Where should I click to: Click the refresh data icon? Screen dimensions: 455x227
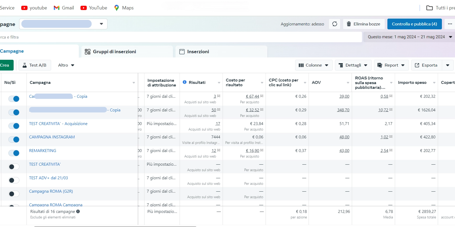point(335,24)
